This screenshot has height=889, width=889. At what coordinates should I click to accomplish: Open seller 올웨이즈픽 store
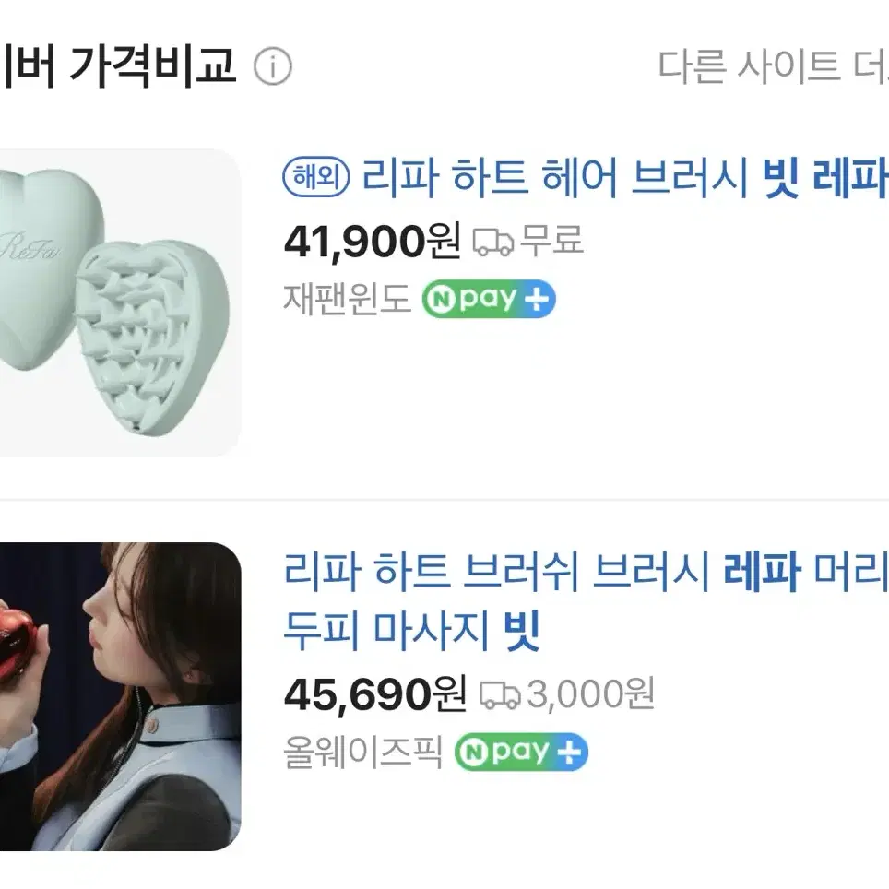point(362,752)
